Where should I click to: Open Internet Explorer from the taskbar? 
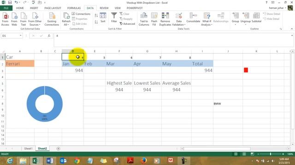tap(10, 161)
